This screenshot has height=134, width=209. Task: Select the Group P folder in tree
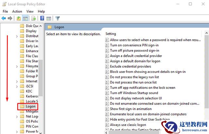29,76
